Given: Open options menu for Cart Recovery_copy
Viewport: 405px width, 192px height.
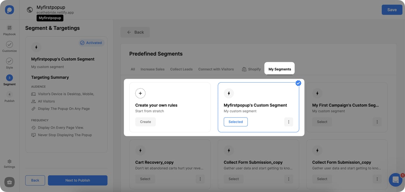Looking at the screenshot, I should pyautogui.click(x=200, y=179).
